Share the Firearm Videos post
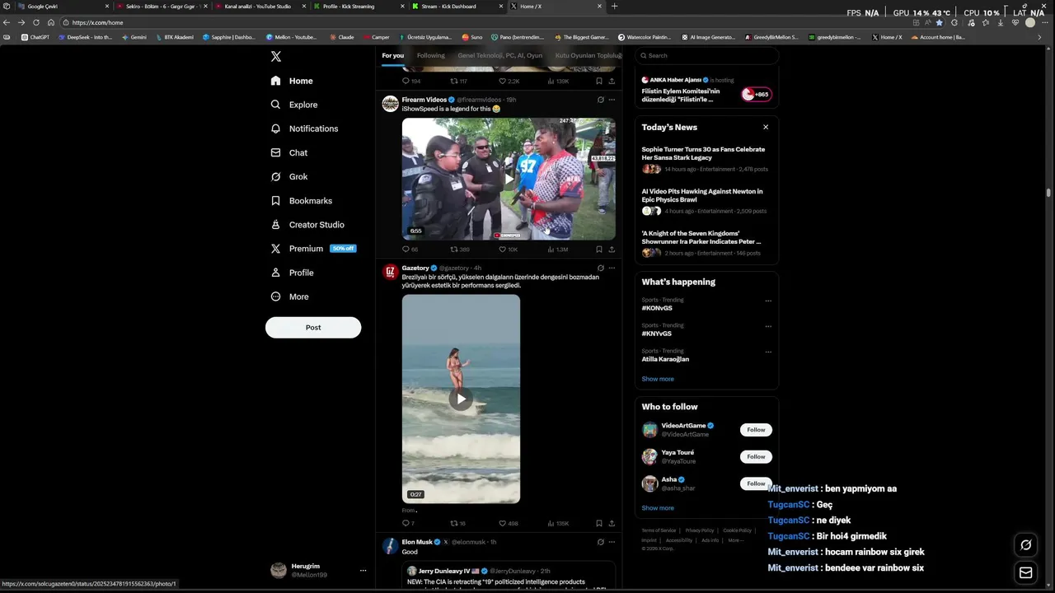This screenshot has width=1055, height=593. tap(612, 249)
